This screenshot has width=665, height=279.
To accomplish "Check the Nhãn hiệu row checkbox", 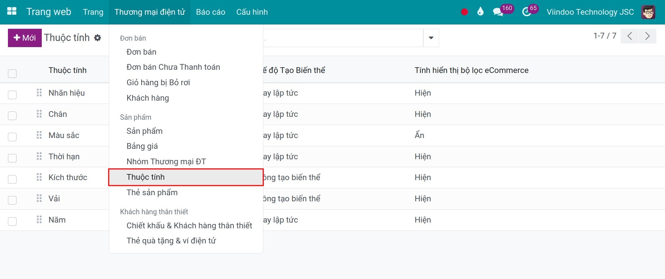I will [12, 95].
